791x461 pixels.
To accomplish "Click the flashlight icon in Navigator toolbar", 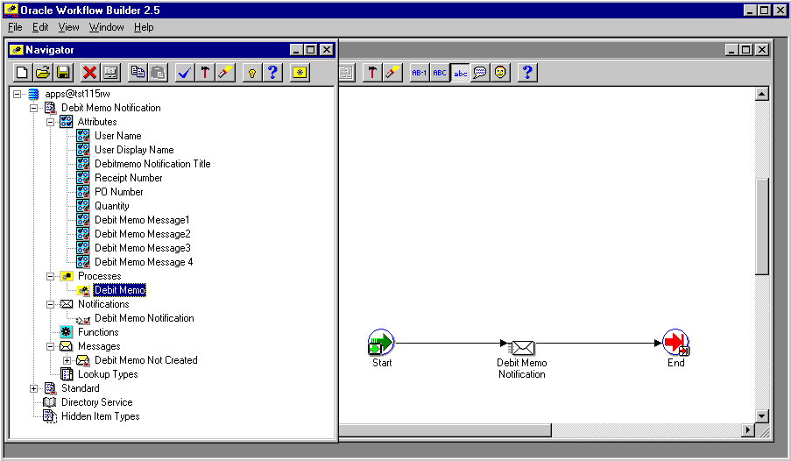I will pyautogui.click(x=225, y=73).
